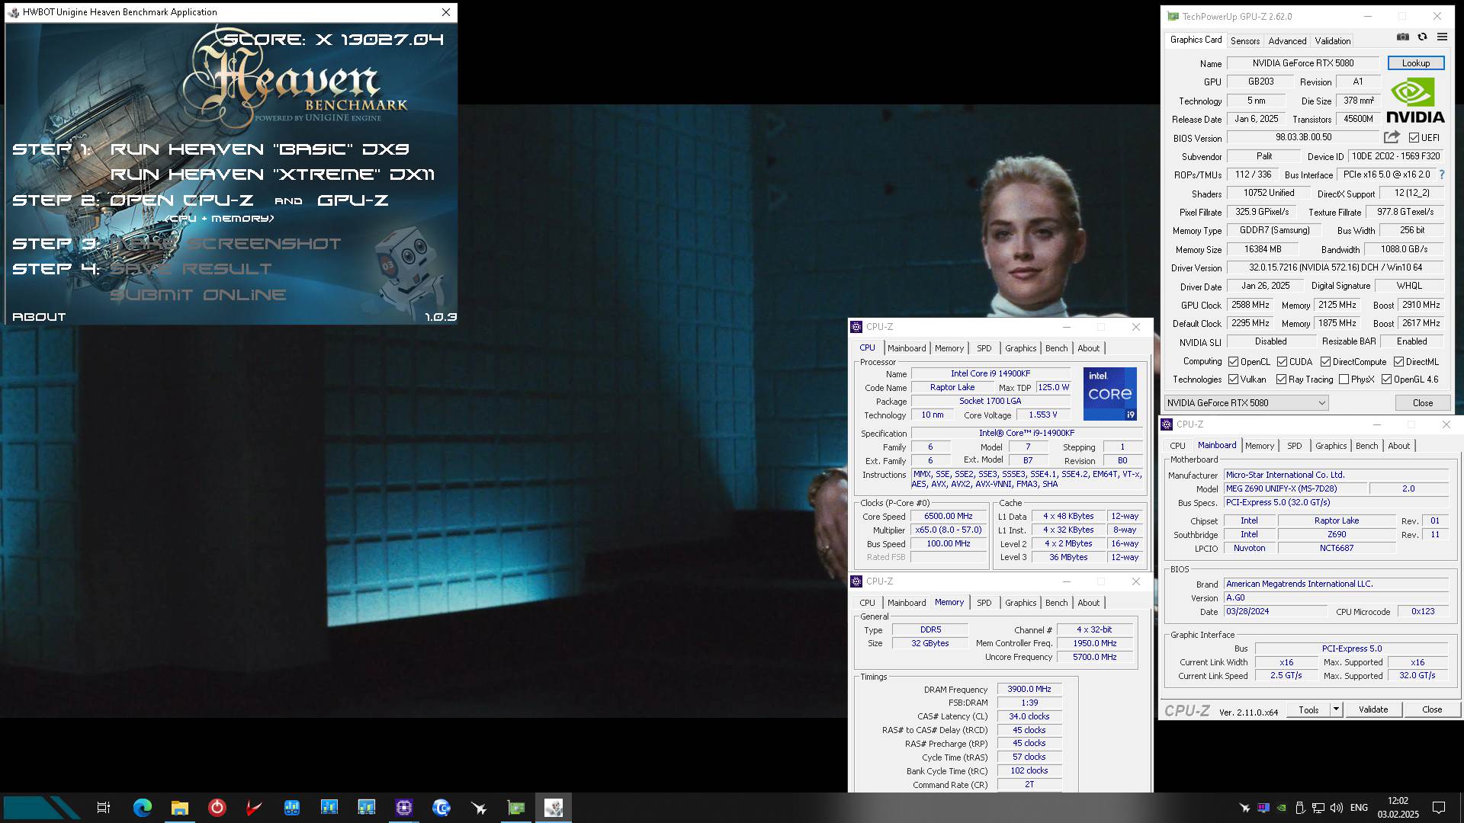Open the GPU-Z hamburger menu
Image resolution: width=1464 pixels, height=823 pixels.
pos(1442,37)
